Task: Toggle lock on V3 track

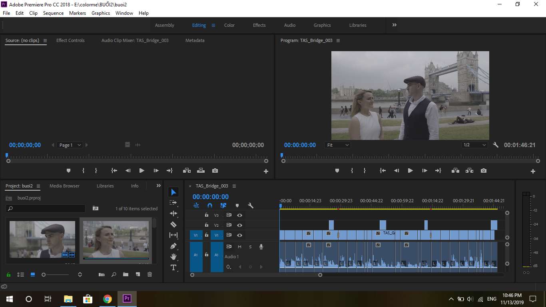Action: coord(206,215)
